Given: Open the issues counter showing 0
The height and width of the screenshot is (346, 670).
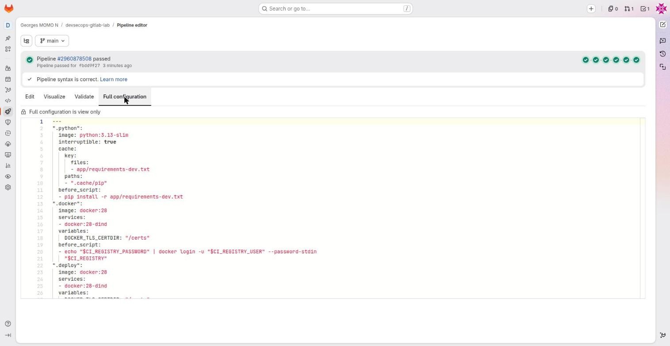Looking at the screenshot, I should 613,9.
